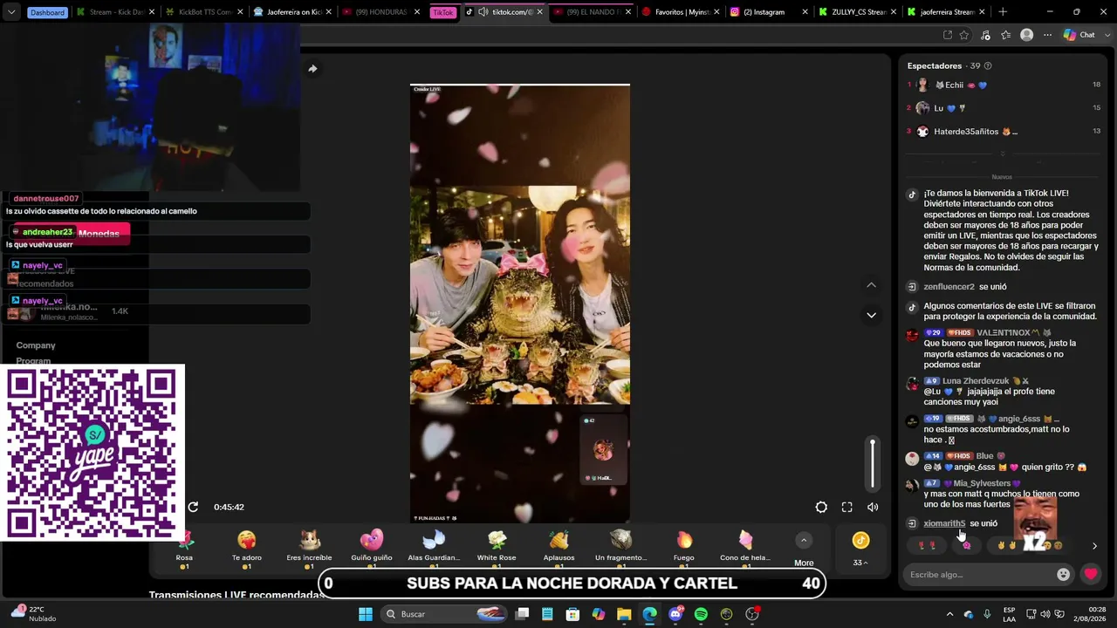
Task: Send the Alas Guardian gift
Action: (434, 549)
